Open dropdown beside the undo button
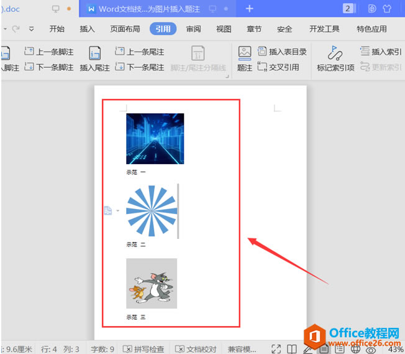The width and height of the screenshot is (405, 354). pos(5,29)
